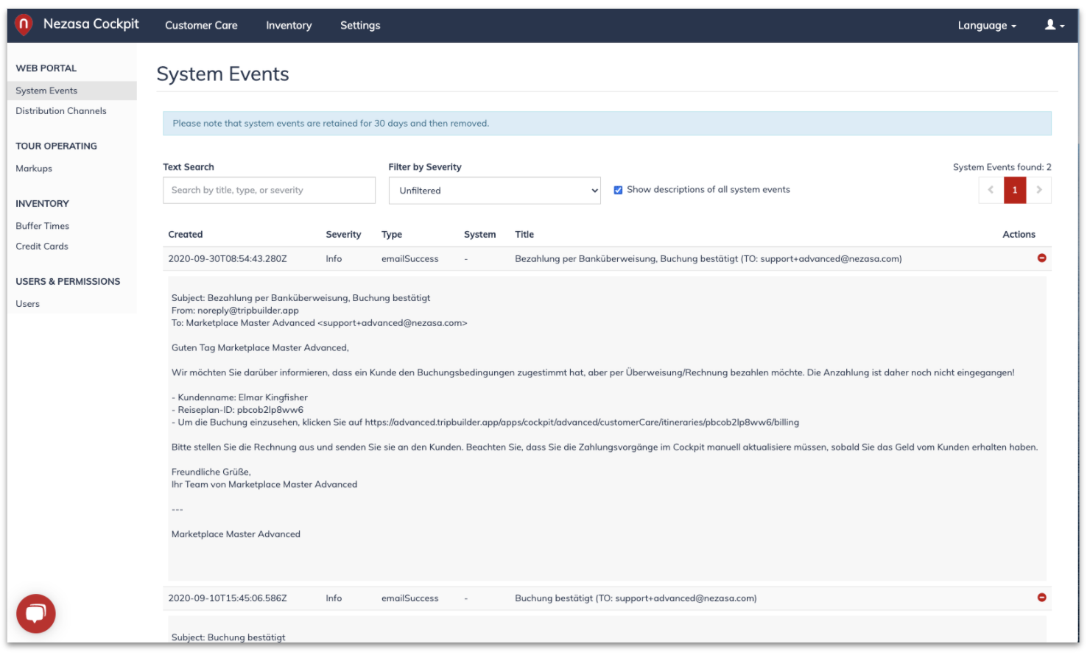
Task: Select page 1 in pagination
Action: tap(1015, 190)
